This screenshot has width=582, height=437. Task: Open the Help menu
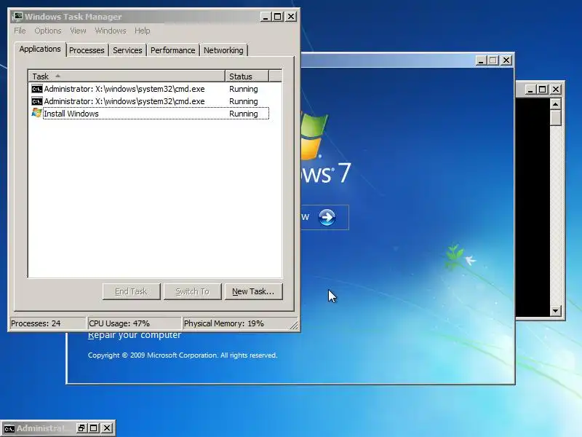142,31
